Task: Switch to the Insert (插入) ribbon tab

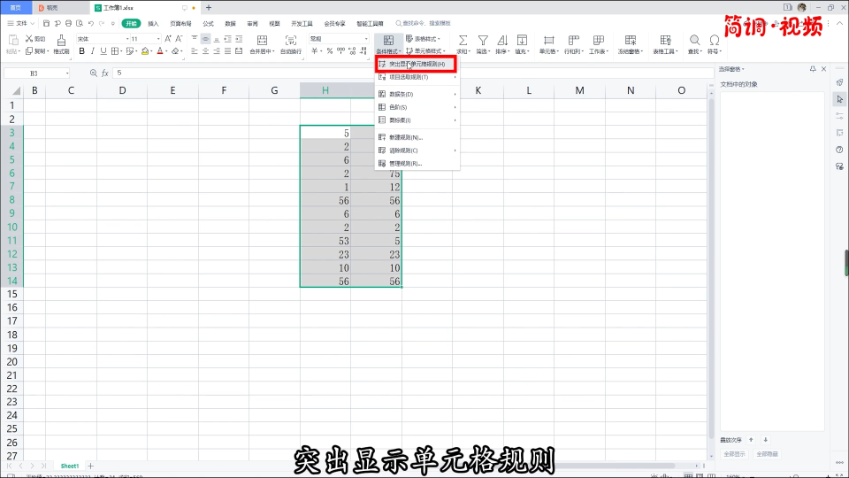Action: coord(154,24)
